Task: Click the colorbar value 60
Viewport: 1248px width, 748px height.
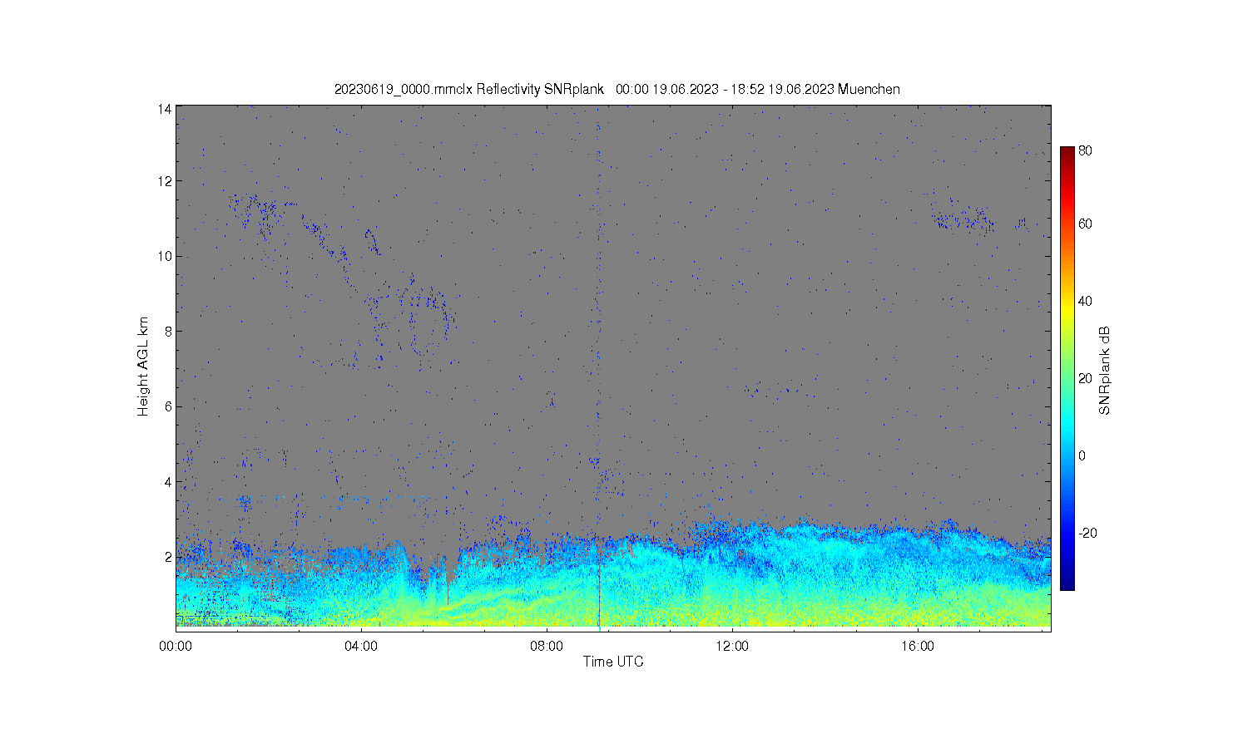Action: coord(1085,224)
